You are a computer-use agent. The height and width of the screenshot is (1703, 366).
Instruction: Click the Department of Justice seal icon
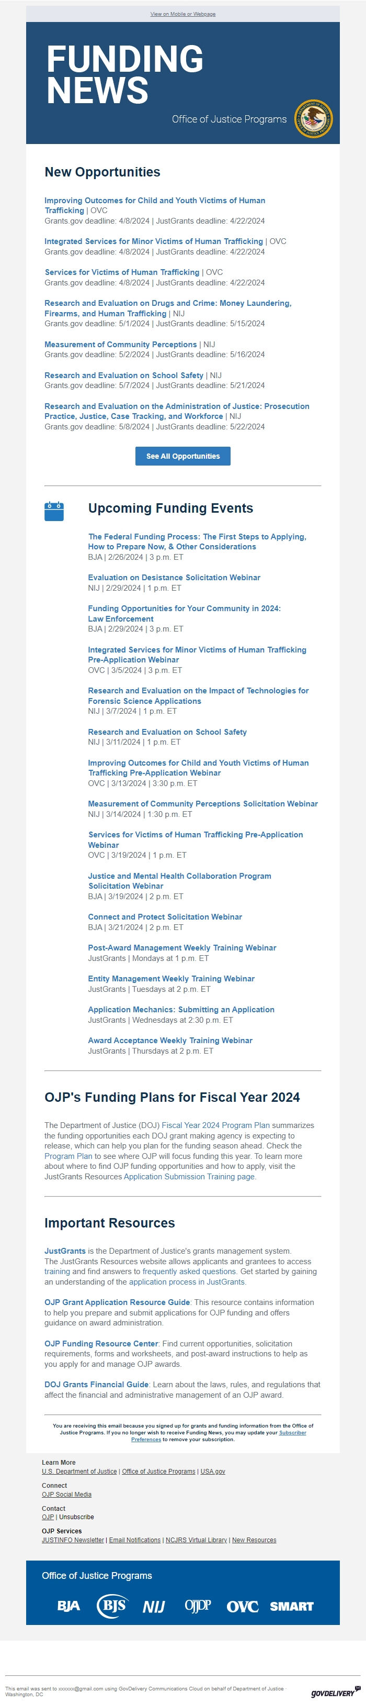pyautogui.click(x=313, y=119)
